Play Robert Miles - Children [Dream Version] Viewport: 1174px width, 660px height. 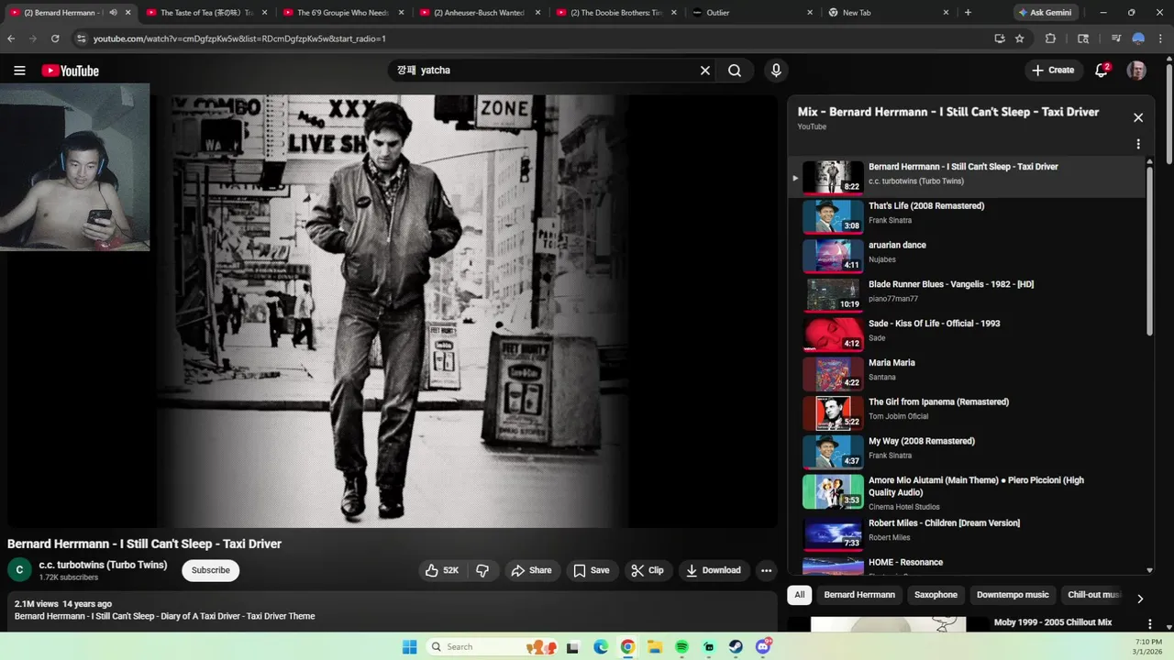[x=966, y=533]
